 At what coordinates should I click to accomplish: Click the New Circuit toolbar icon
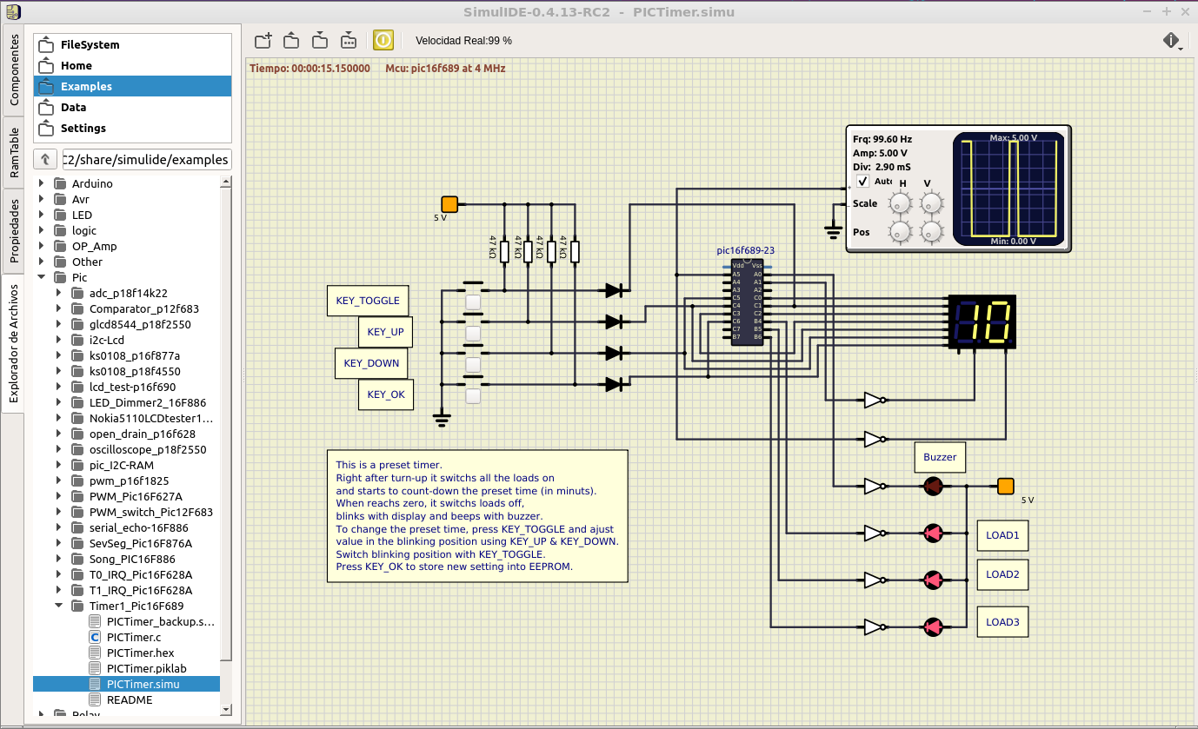coord(263,40)
